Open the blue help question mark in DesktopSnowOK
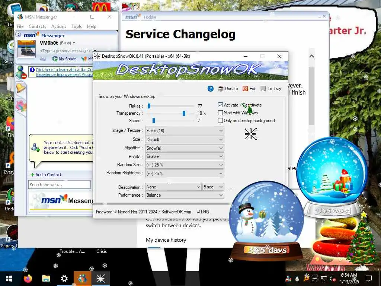This screenshot has height=286, width=381. (211, 89)
